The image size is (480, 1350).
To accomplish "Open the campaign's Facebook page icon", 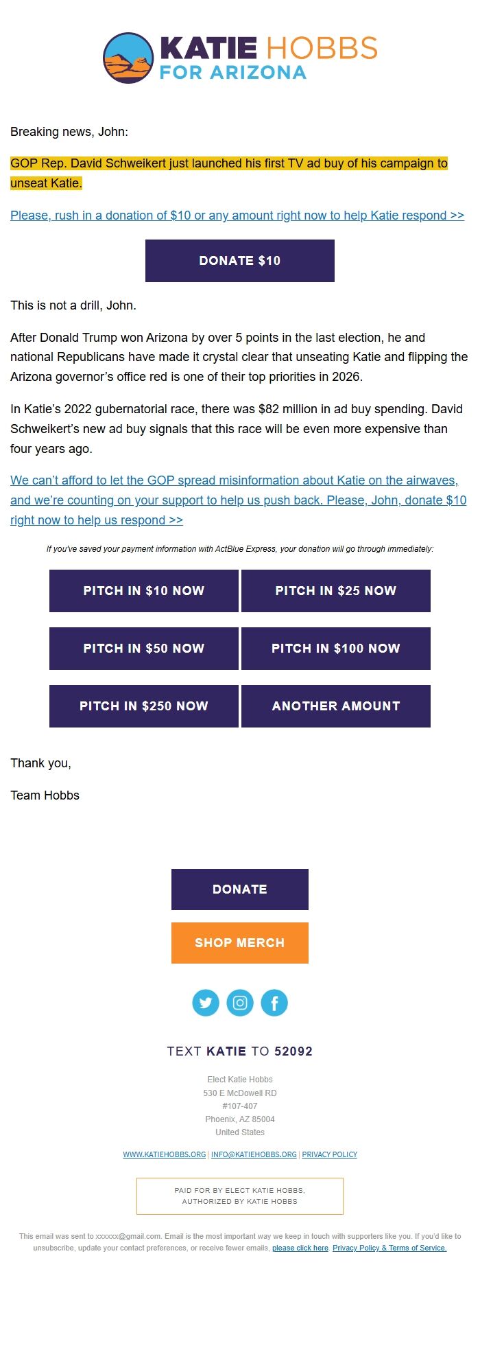I will 274,1002.
